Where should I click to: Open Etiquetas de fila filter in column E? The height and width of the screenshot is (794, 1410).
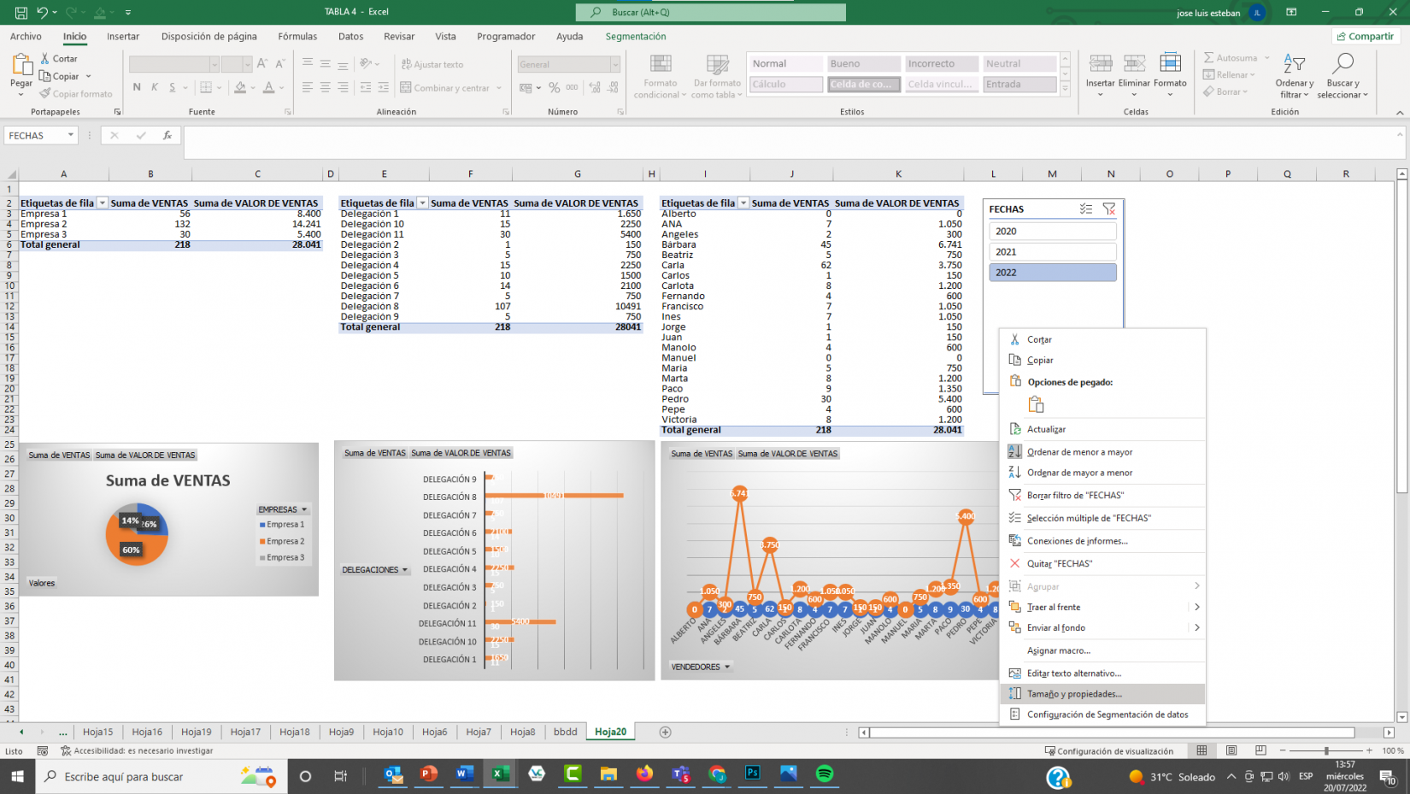pos(422,203)
